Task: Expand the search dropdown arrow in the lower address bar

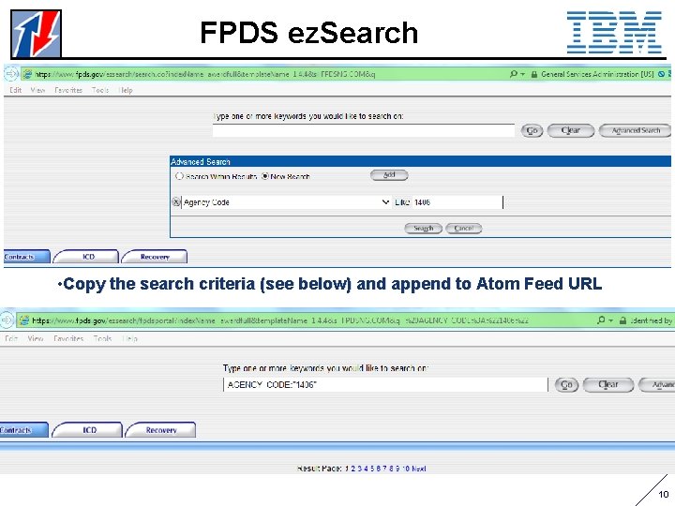Action: point(610,320)
